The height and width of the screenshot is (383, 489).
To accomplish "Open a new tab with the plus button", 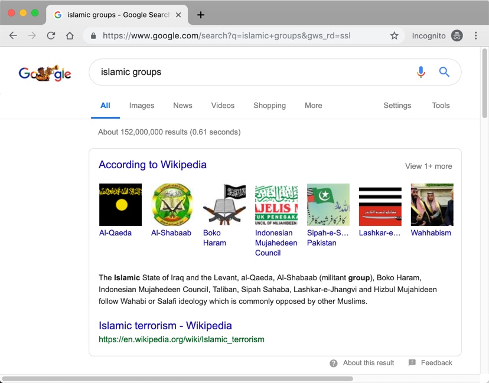I will [201, 15].
